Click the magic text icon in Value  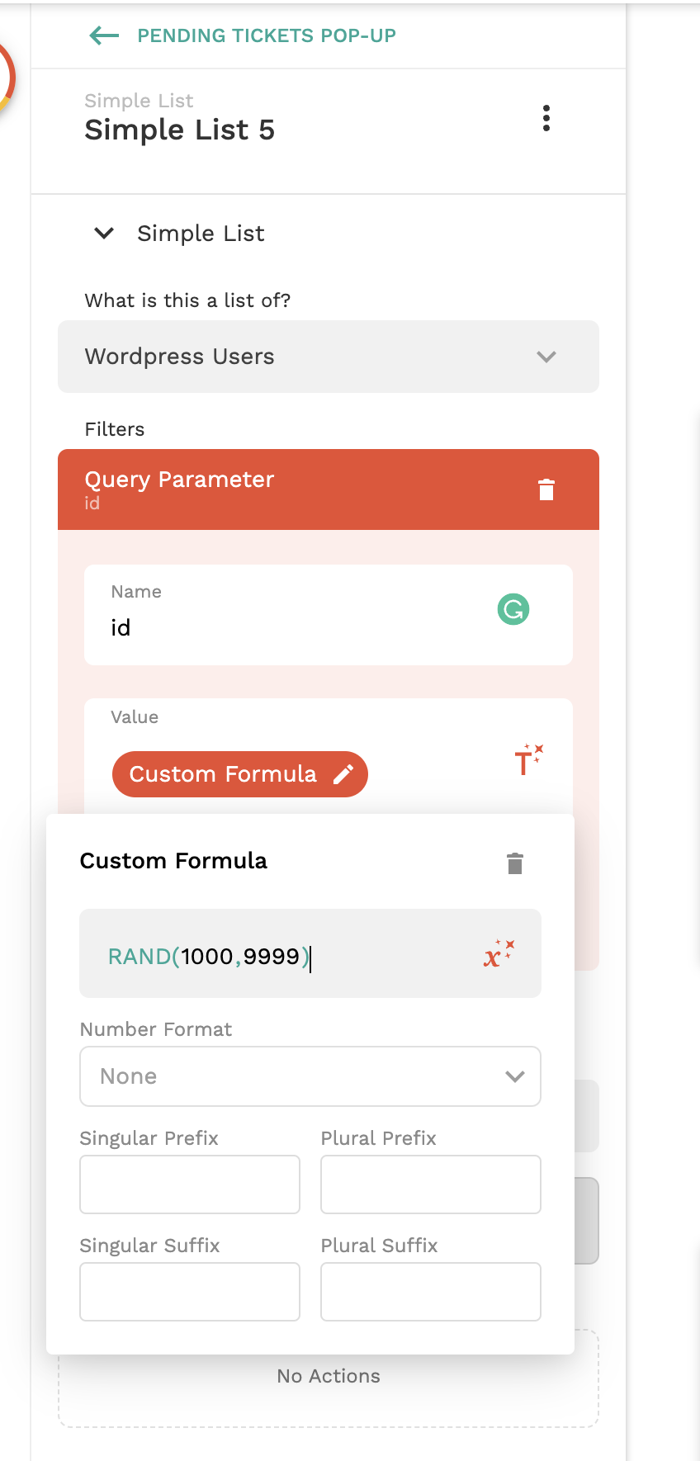[527, 759]
